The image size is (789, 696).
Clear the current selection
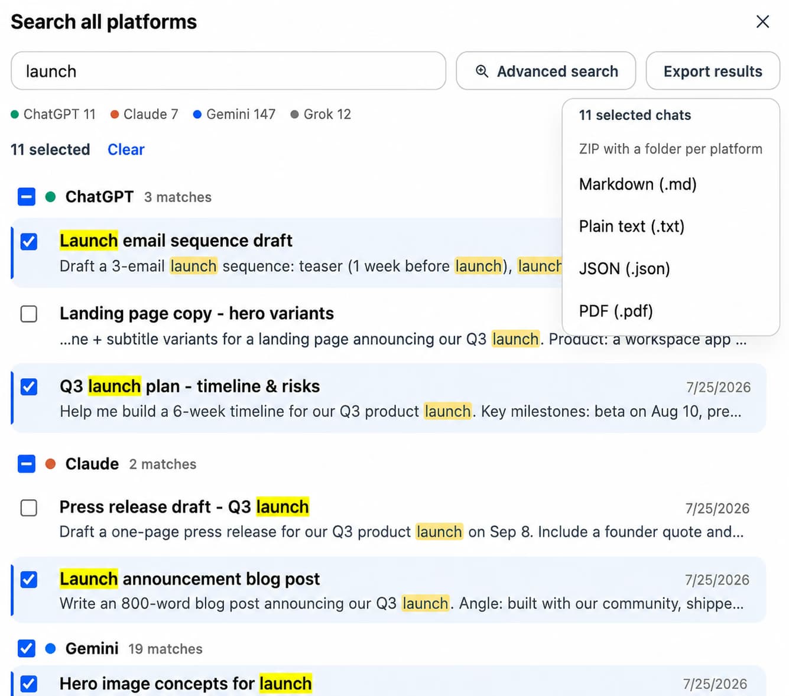pyautogui.click(x=126, y=149)
